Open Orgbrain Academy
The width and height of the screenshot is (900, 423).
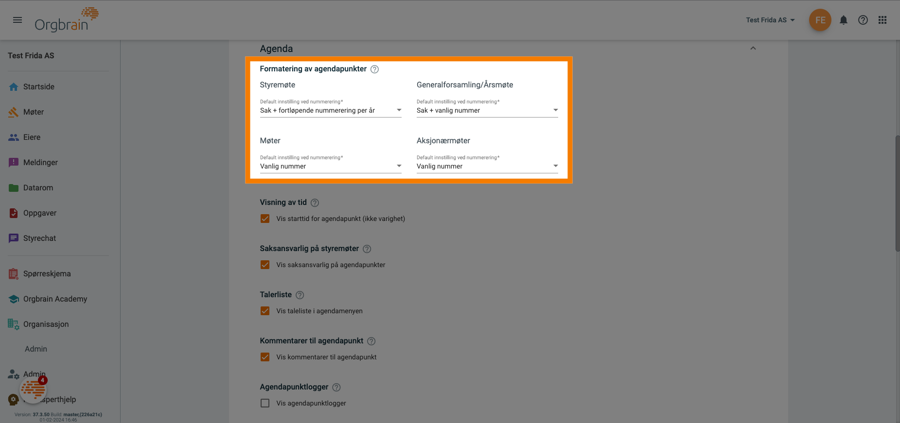click(x=55, y=299)
